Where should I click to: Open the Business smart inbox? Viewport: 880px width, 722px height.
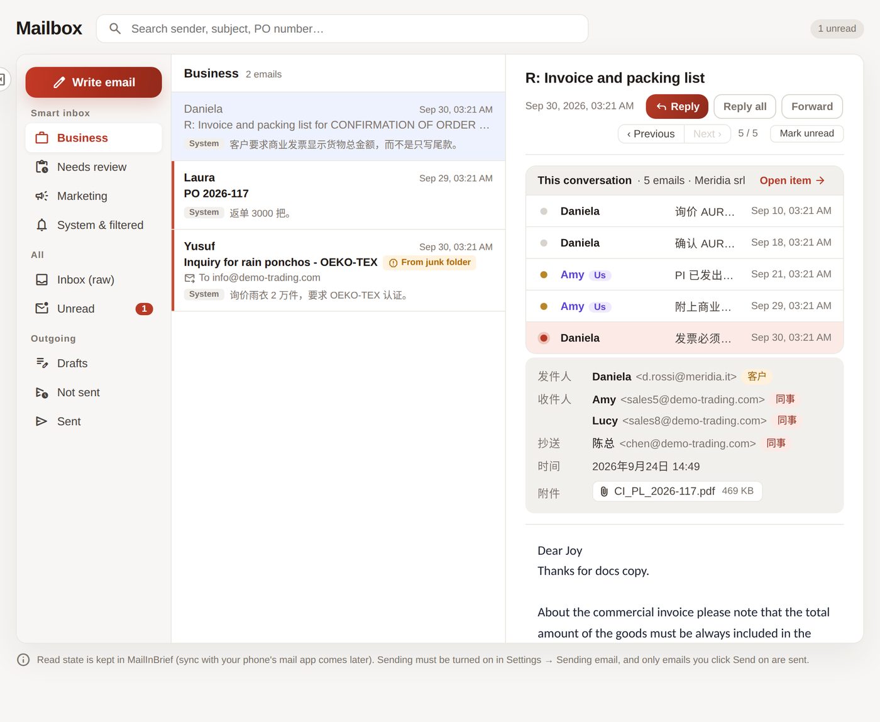coord(94,138)
